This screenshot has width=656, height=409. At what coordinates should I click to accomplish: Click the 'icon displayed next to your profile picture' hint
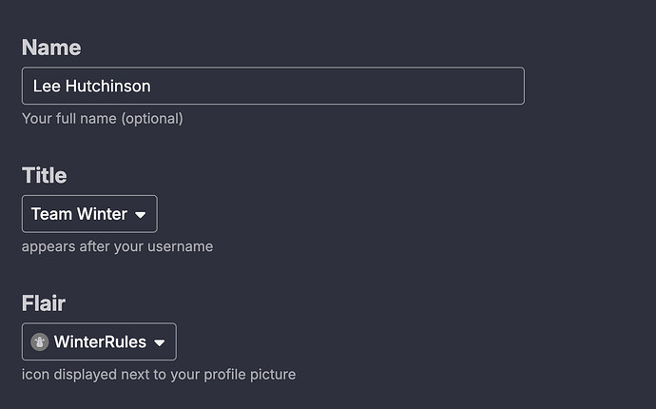pos(159,374)
